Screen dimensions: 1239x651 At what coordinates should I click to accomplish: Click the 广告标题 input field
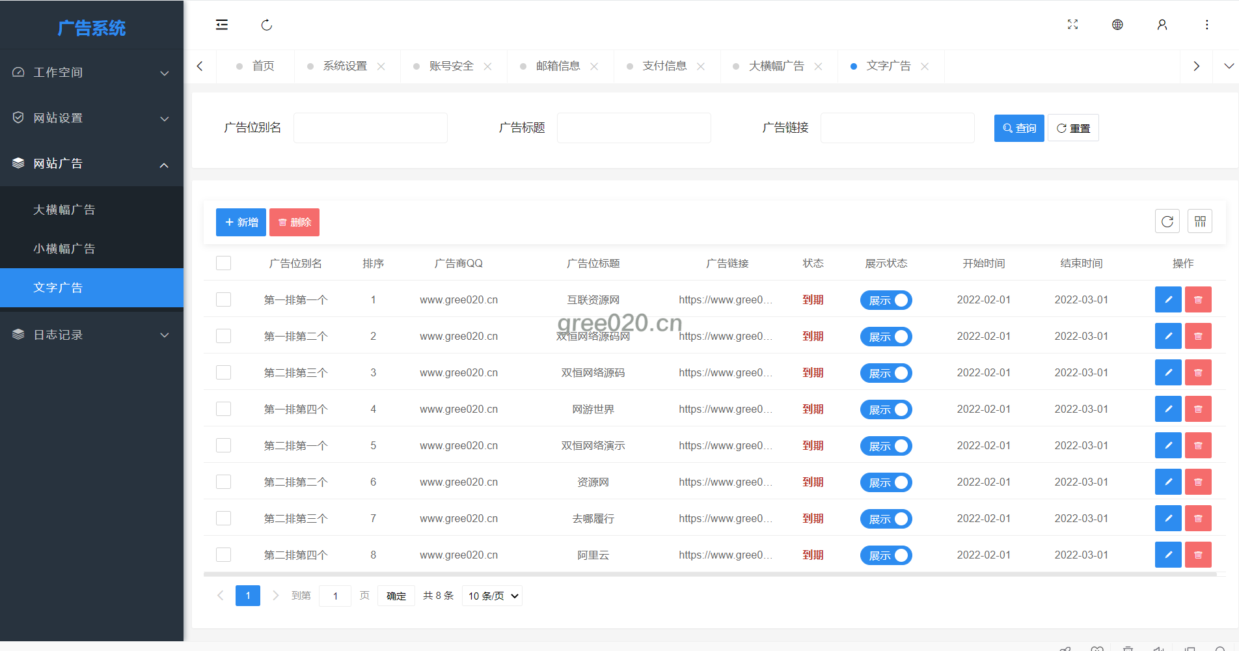point(633,128)
